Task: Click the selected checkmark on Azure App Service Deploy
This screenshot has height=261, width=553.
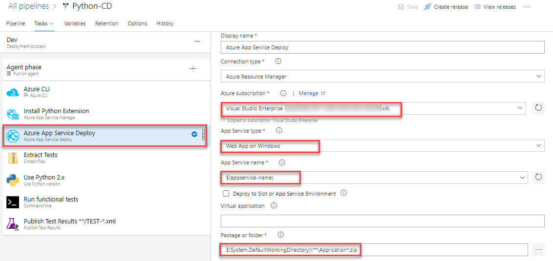Action: tap(194, 134)
